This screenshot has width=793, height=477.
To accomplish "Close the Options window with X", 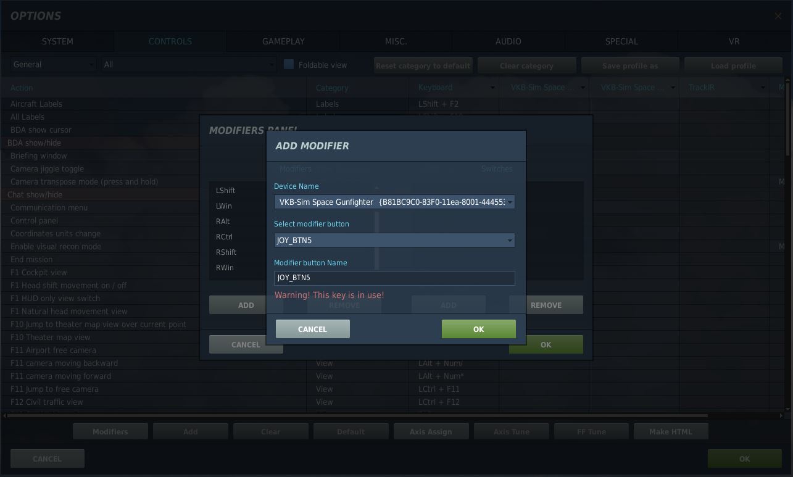I will tap(778, 16).
